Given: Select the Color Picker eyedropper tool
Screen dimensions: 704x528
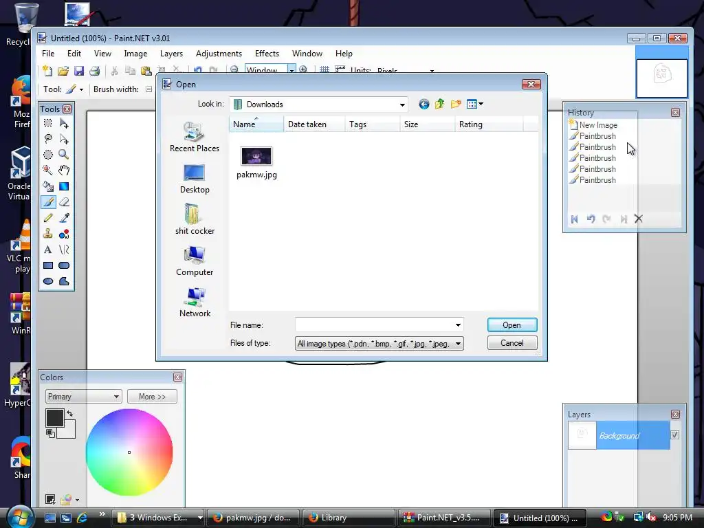Looking at the screenshot, I should [64, 218].
